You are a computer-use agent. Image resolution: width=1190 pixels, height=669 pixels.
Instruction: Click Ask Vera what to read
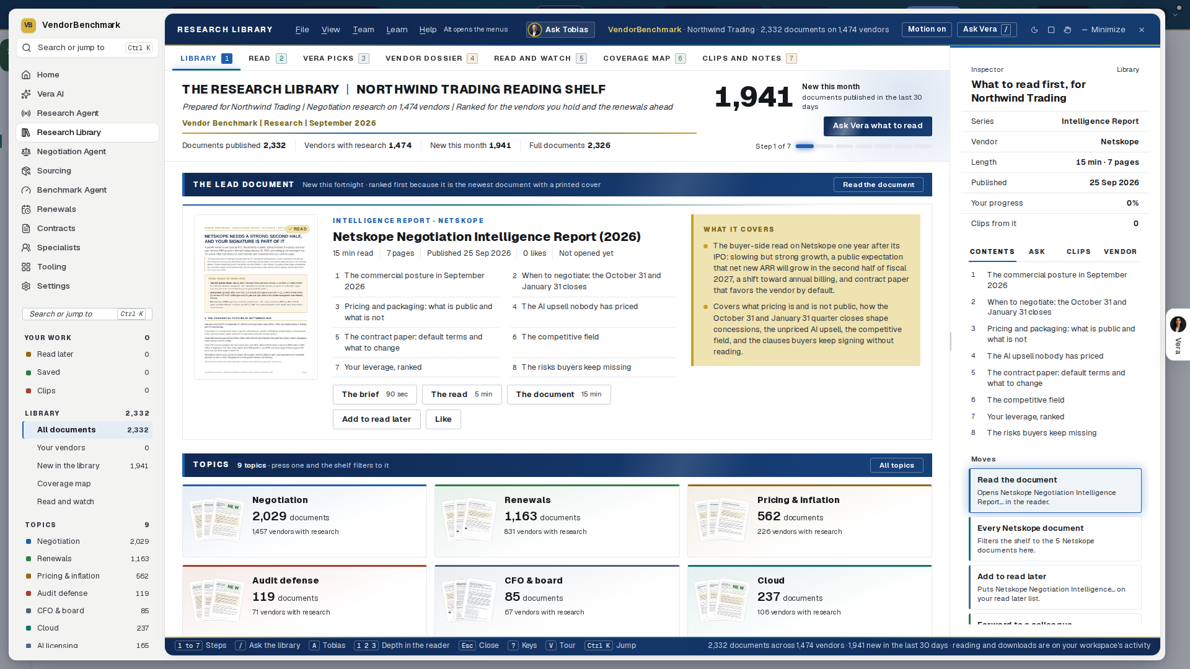[878, 126]
